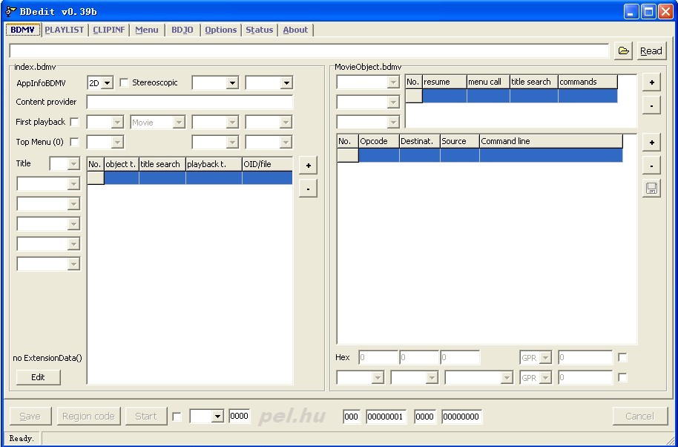Enable the Stereoscopic checkbox
The image size is (678, 447).
tap(125, 82)
